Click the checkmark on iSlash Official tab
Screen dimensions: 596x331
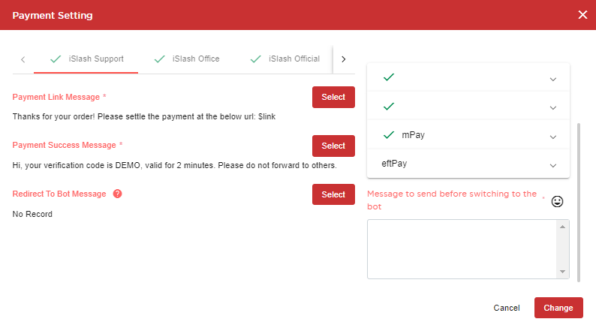(255, 59)
